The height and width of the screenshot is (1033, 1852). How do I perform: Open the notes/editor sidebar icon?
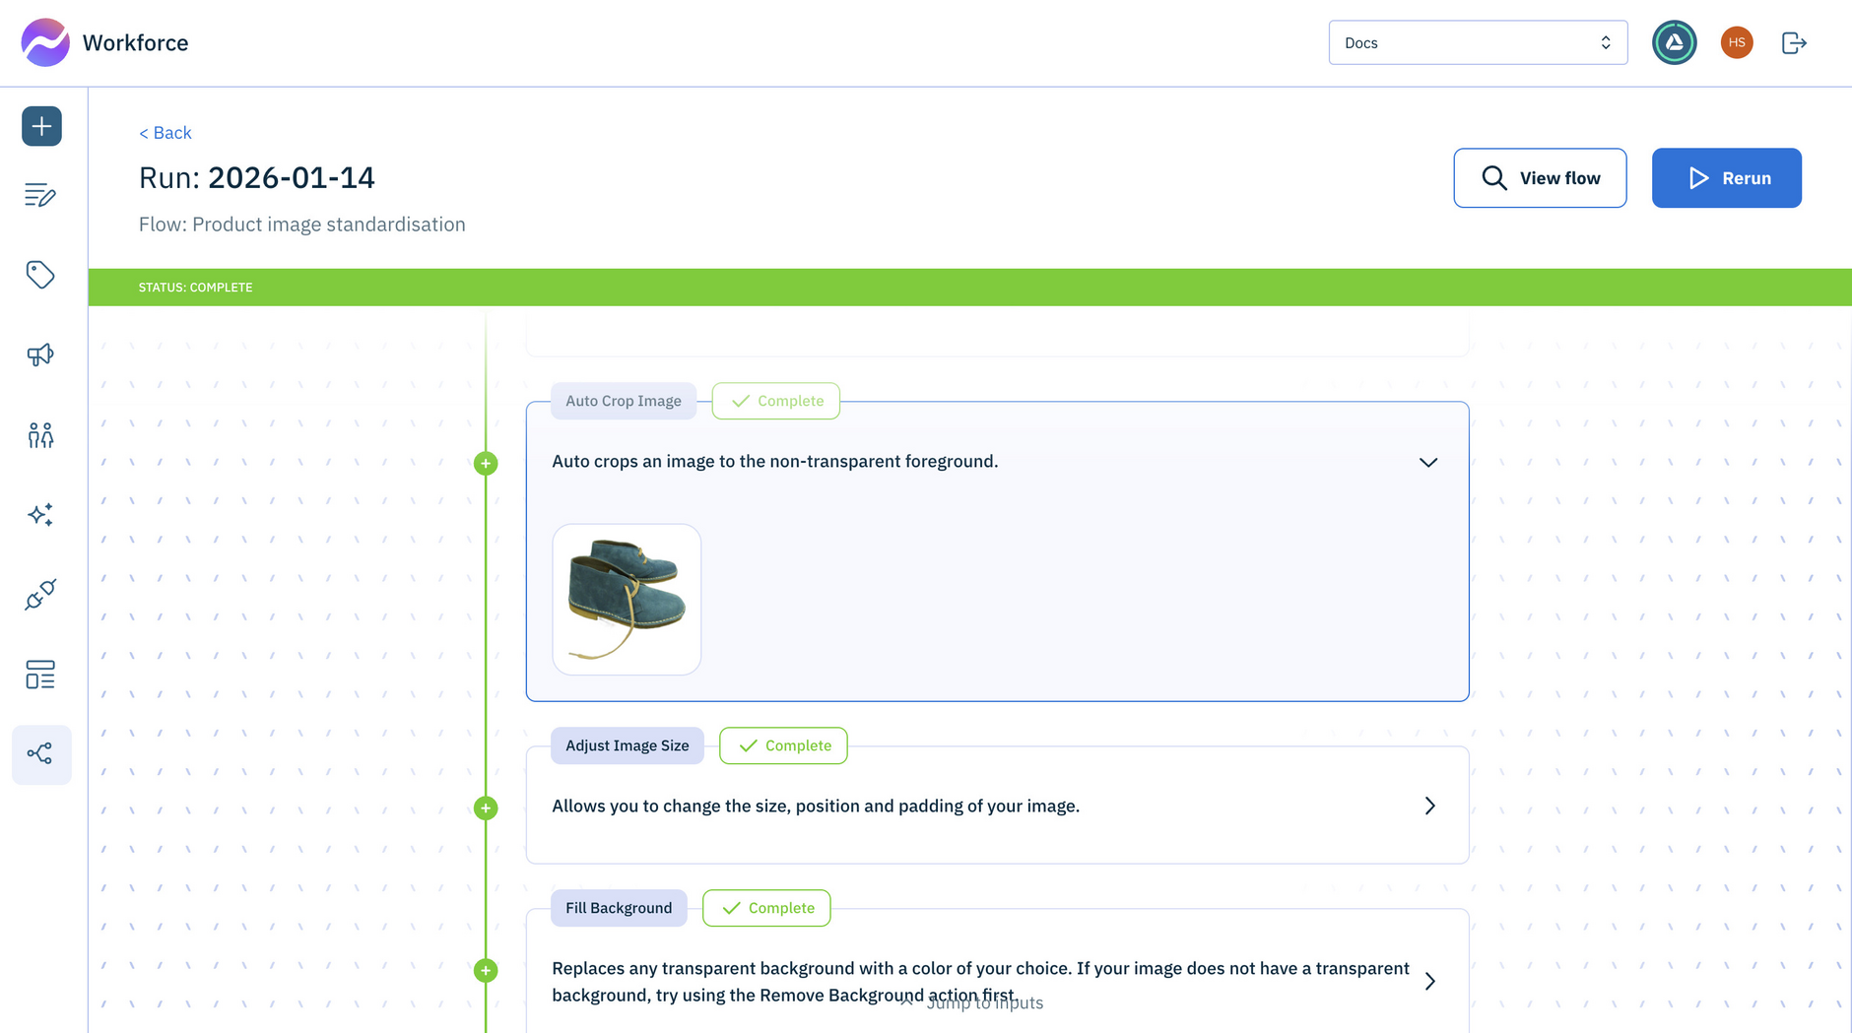coord(40,195)
